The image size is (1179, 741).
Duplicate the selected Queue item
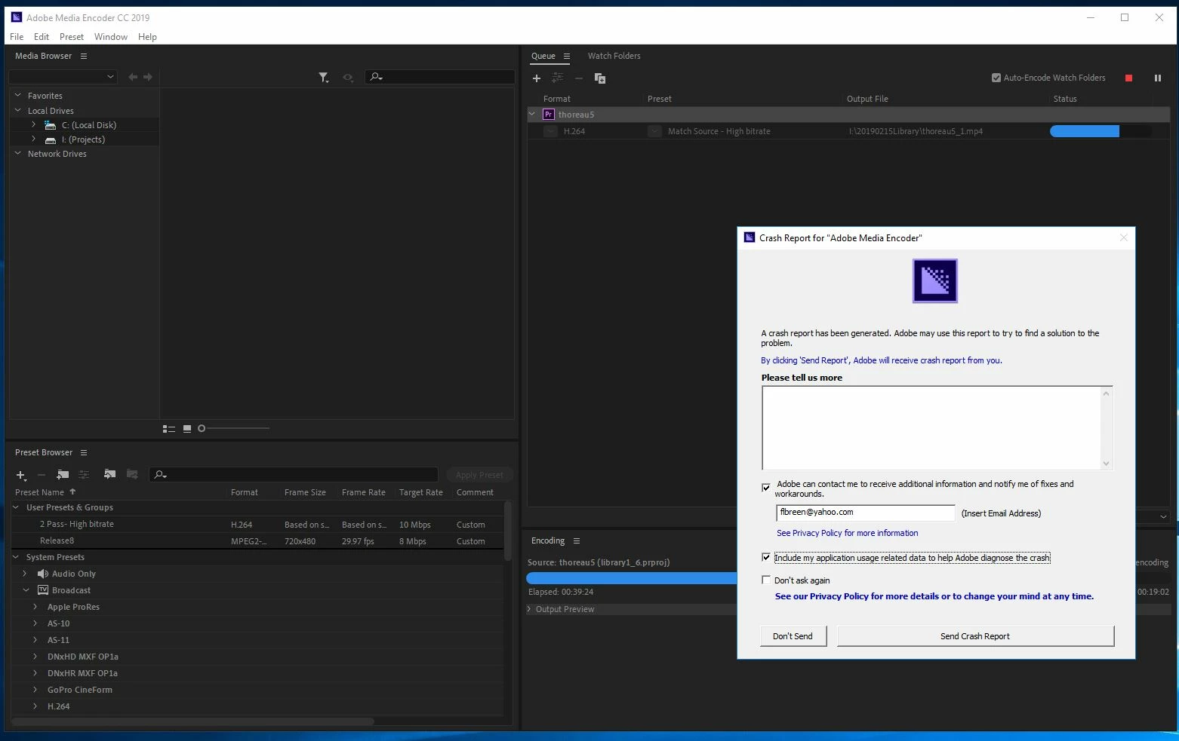point(600,78)
